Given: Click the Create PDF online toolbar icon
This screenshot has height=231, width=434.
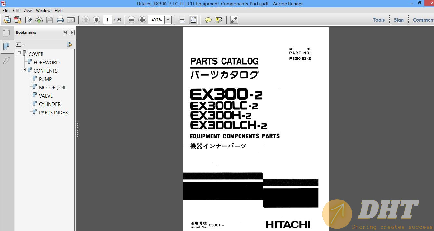Looking at the screenshot, I should pos(7,20).
